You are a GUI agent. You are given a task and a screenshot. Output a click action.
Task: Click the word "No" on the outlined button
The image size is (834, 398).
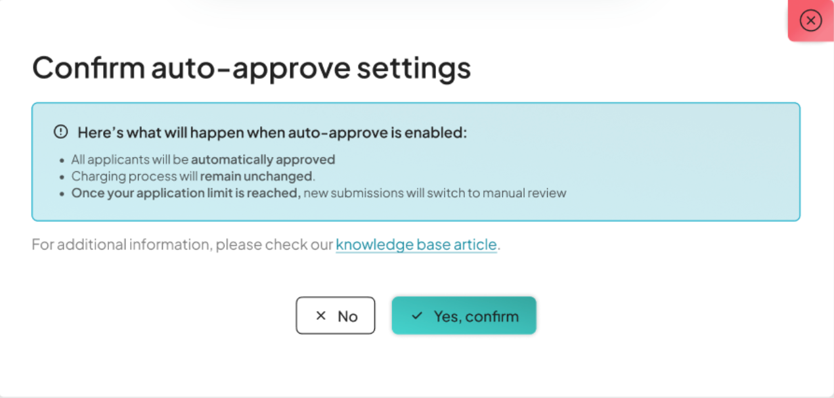pyautogui.click(x=347, y=317)
